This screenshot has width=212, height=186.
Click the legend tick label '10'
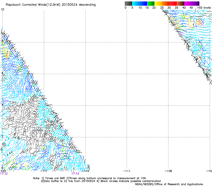pos(140,8)
